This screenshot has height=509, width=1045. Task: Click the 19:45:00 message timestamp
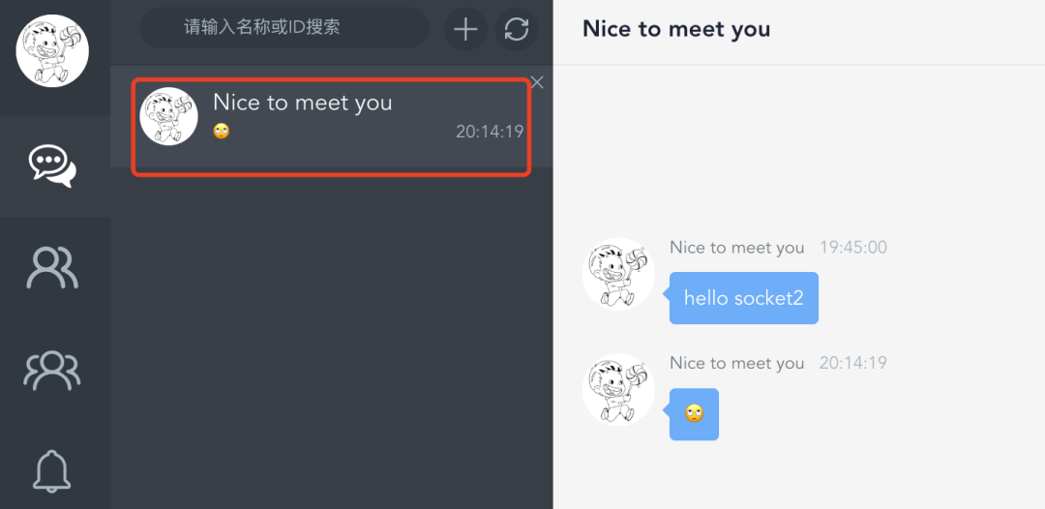click(x=852, y=248)
